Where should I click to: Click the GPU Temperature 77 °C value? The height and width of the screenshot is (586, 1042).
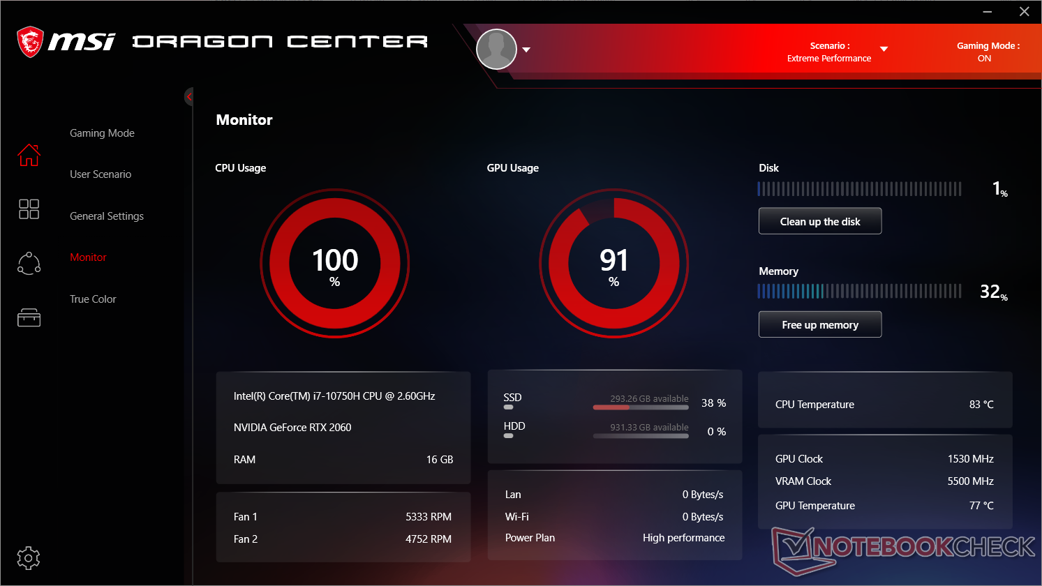(x=981, y=506)
